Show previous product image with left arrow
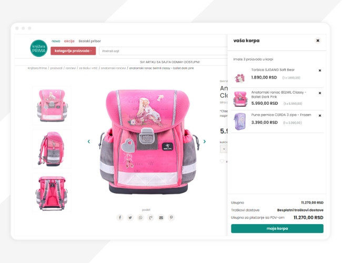Screen dimensions: 342x263 point(89,141)
